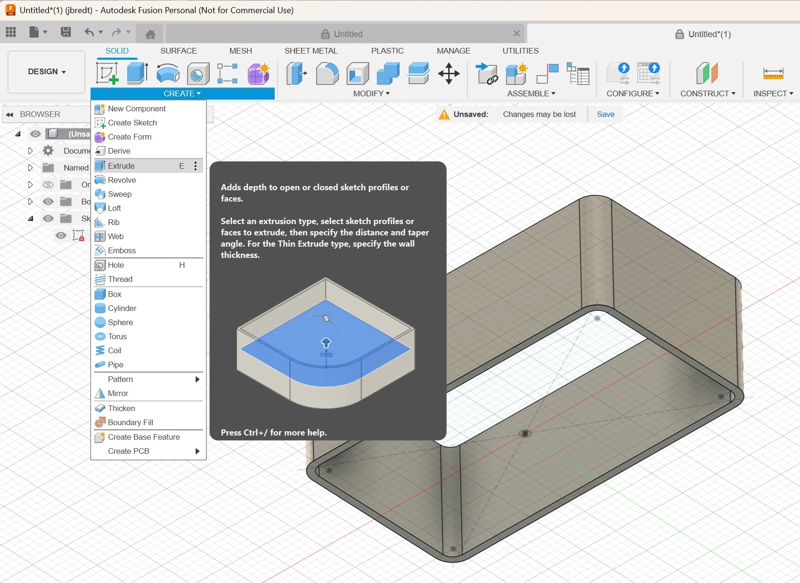Screen dimensions: 800x583
Task: Open the DESIGN workspace dropdown
Action: pos(47,72)
